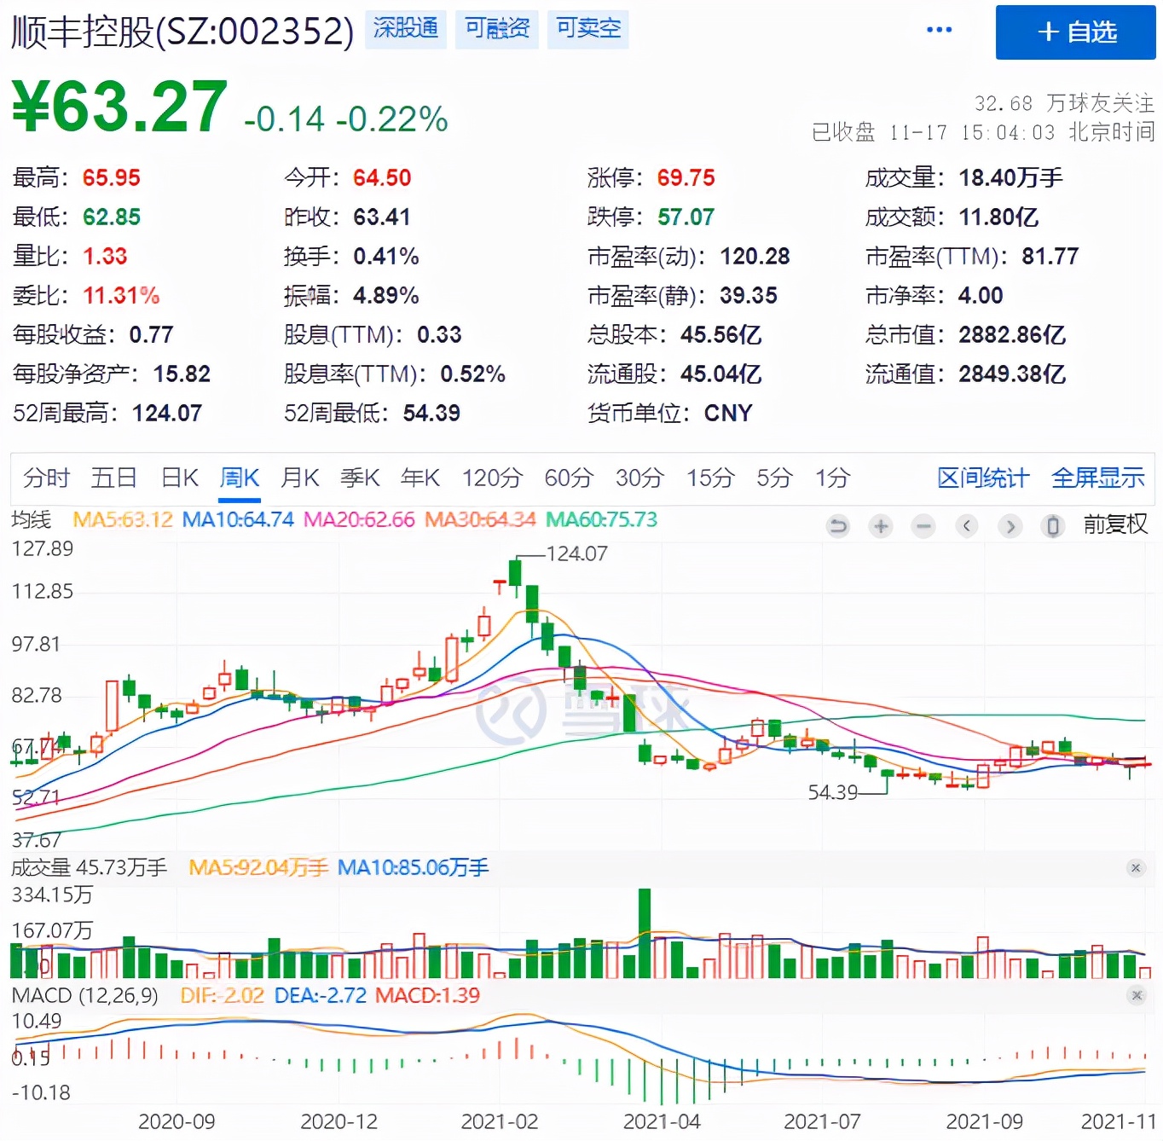The image size is (1163, 1141).
Task: Click the 自选 add-to-watchlist button
Action: click(1074, 32)
